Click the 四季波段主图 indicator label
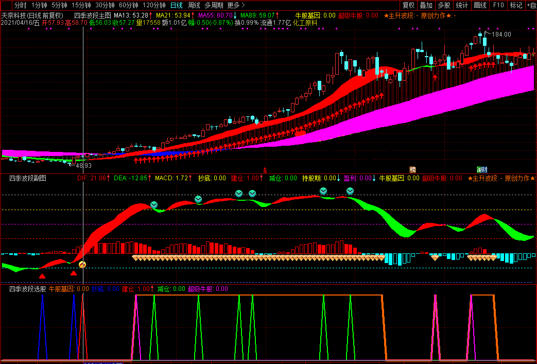The image size is (537, 364). [93, 15]
